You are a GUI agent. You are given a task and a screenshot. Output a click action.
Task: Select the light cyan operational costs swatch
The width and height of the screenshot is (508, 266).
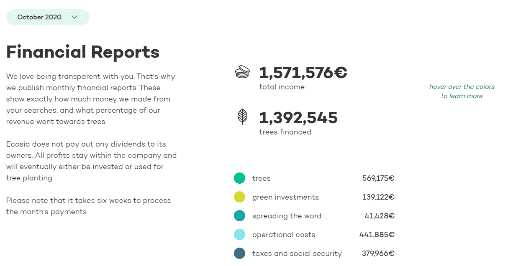point(239,235)
